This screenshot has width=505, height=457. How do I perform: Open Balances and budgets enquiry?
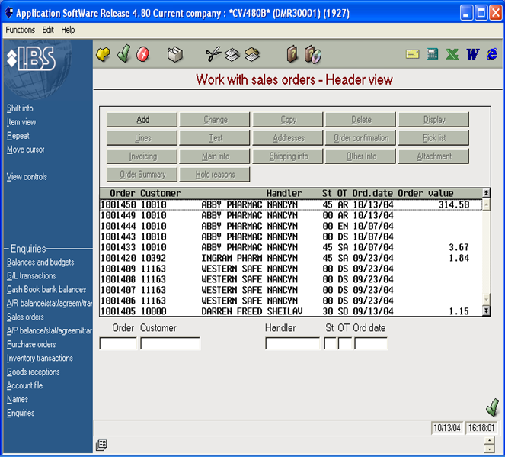click(40, 262)
